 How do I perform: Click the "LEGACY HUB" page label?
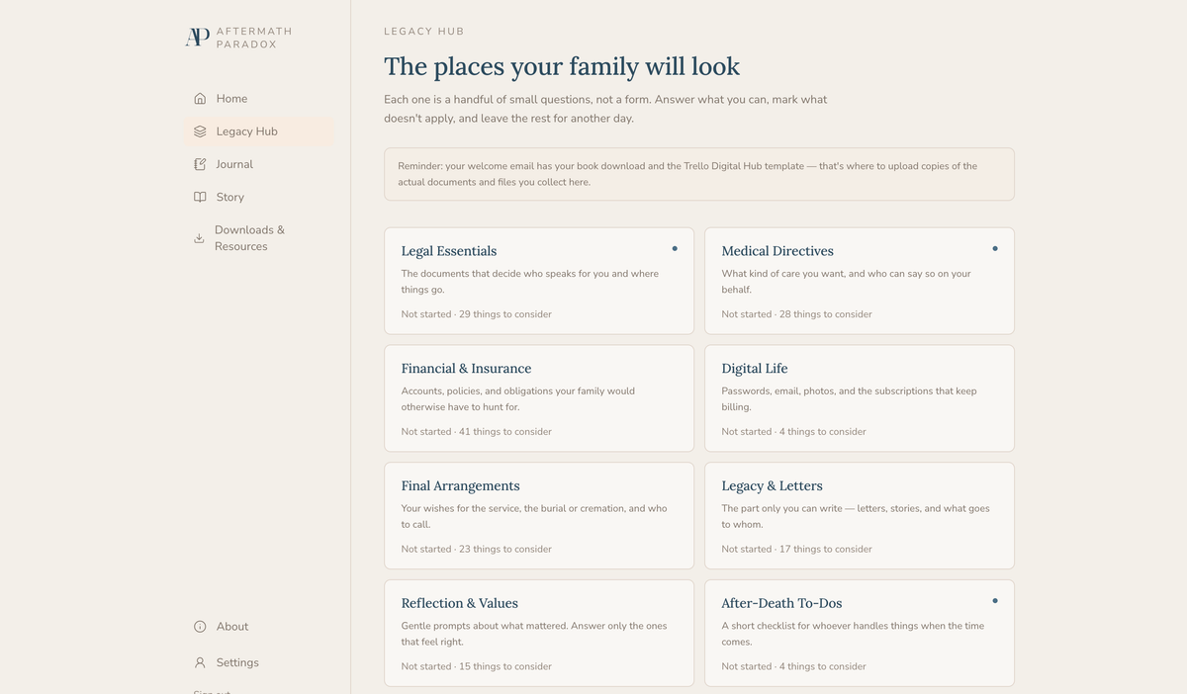(x=424, y=32)
